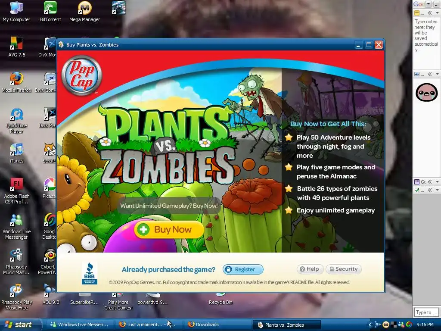Collapse the Photos gadget in sidebar

[430, 74]
